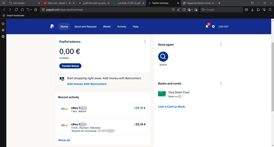The width and height of the screenshot is (274, 147).
Task: Open the downloads panel
Action: click(252, 10)
